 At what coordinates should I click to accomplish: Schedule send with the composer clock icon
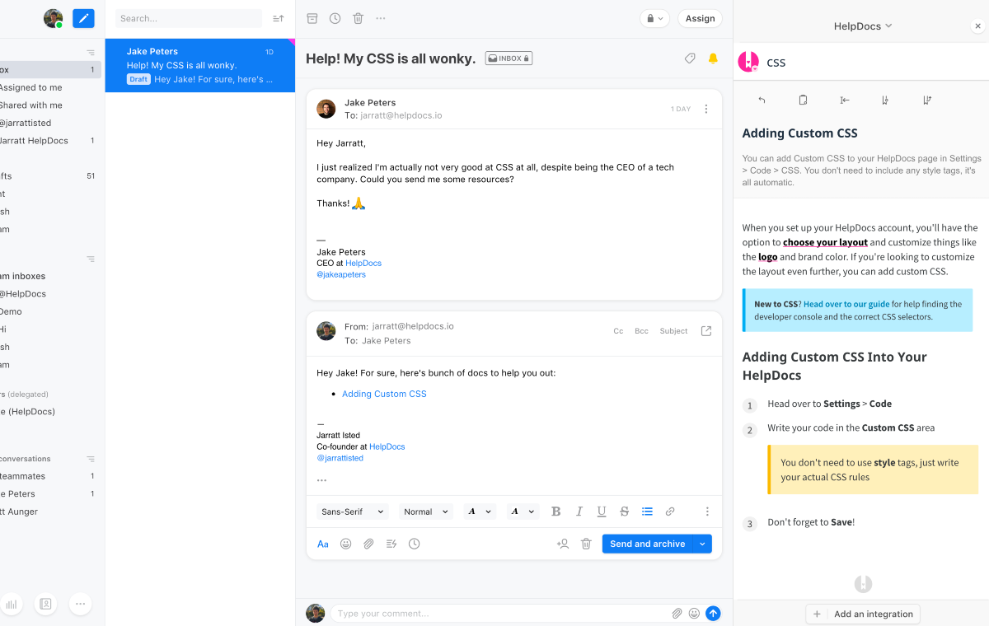tap(414, 544)
